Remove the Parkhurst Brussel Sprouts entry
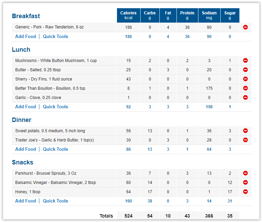 (245, 173)
